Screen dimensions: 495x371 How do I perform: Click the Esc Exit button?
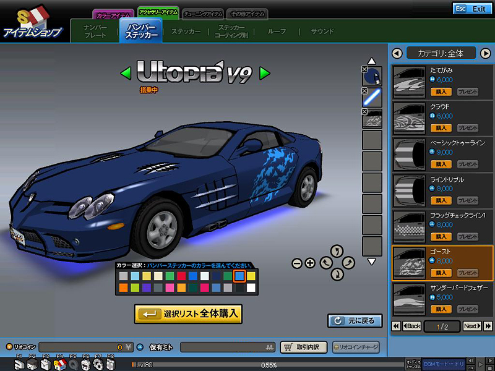click(x=471, y=9)
